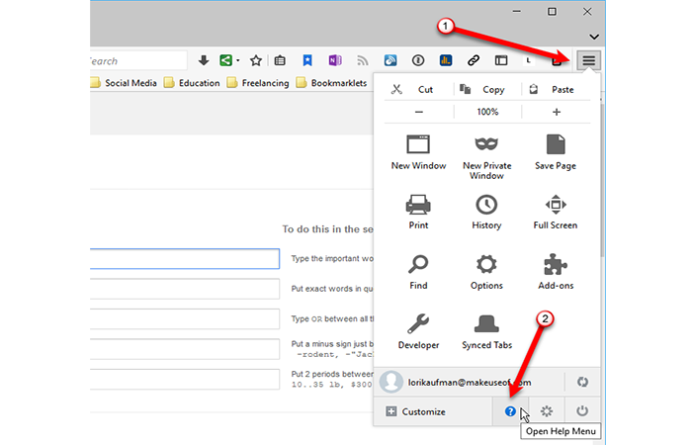Open a New Private Window
The image size is (692, 445).
tap(486, 157)
